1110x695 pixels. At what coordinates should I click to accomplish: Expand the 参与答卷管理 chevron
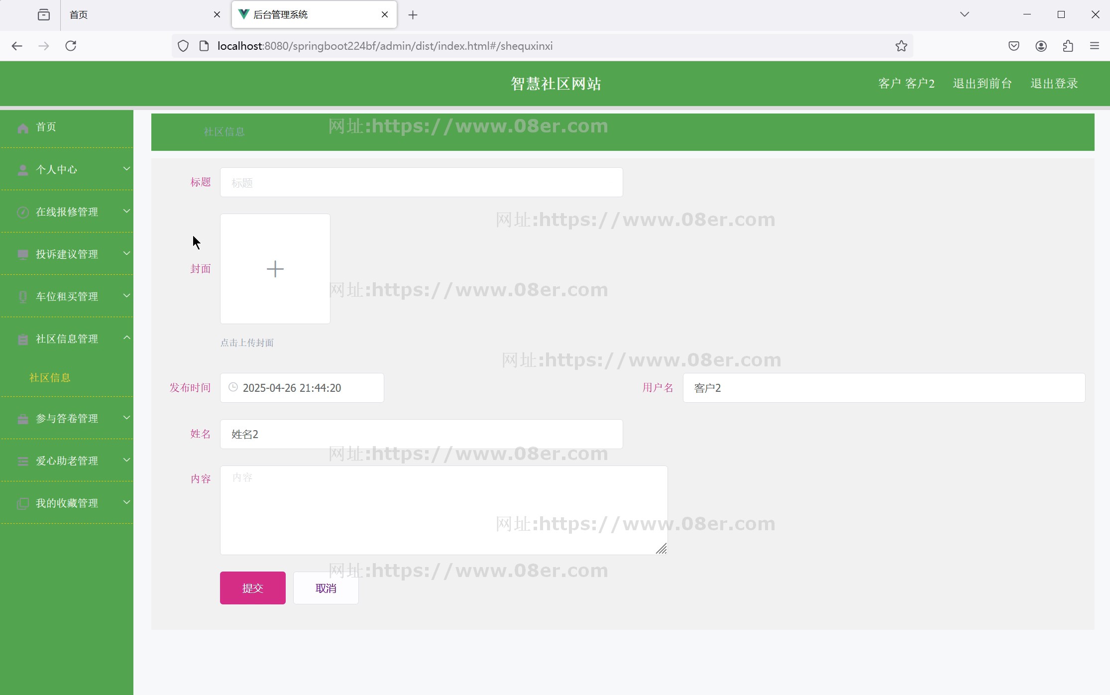[127, 418]
